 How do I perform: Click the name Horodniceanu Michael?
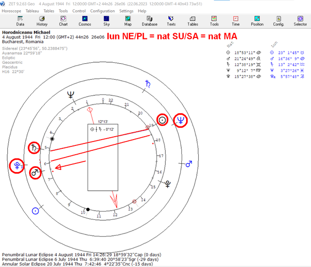26,32
